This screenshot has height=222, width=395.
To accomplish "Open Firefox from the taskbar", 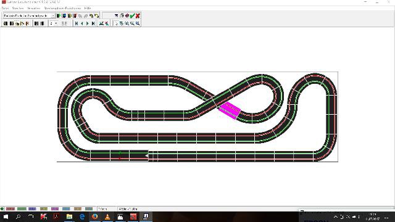I will coord(94,216).
